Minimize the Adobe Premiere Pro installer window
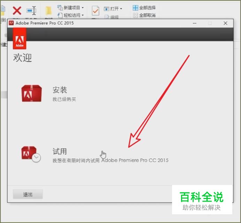Viewport: 241px width, 223px height. pyautogui.click(x=195, y=23)
